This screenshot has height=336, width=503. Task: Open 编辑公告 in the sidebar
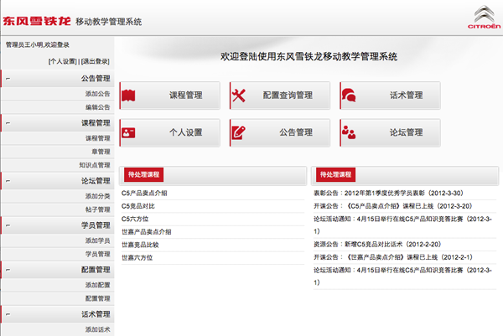pyautogui.click(x=97, y=107)
